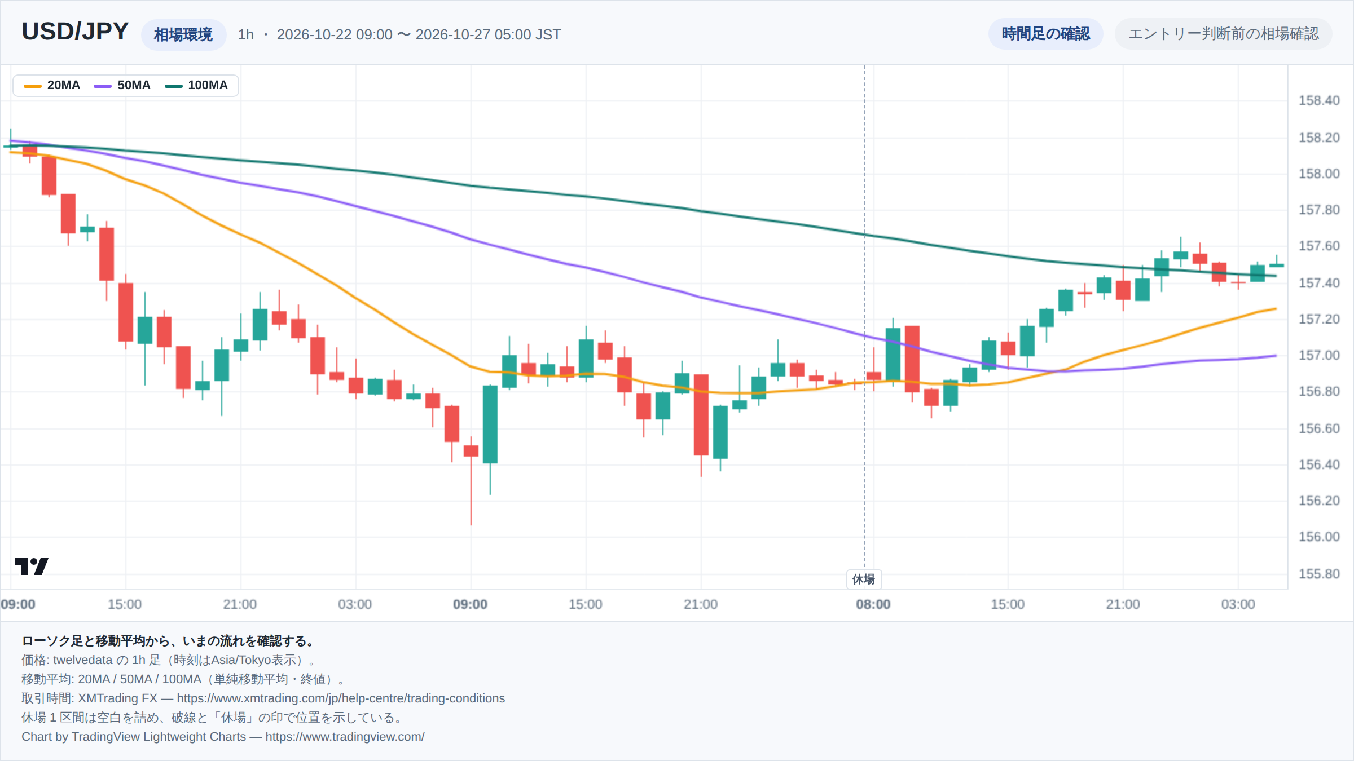Screen dimensions: 1354x761
Task: Click the purple 50MA legend swatch
Action: tap(103, 86)
